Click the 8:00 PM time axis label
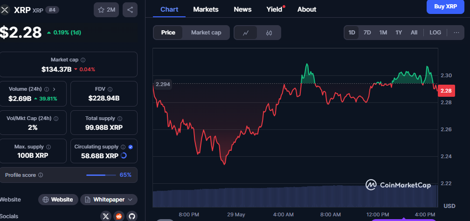470x221 pixels. click(189, 214)
